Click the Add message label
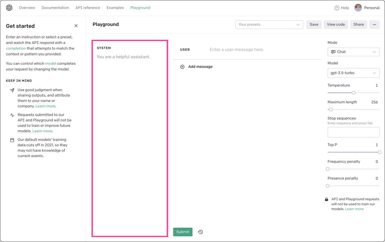Image resolution: width=385 pixels, height=242 pixels. coord(200,67)
